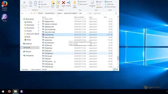Click the Paste ribbon button

pos(35,4)
